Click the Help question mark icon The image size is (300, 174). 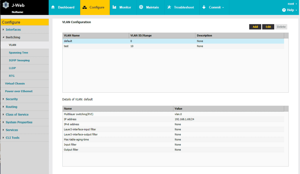[284, 10]
